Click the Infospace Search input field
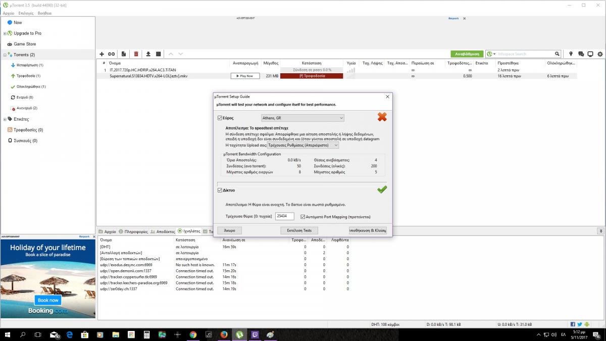The width and height of the screenshot is (606, 341). [x=525, y=54]
